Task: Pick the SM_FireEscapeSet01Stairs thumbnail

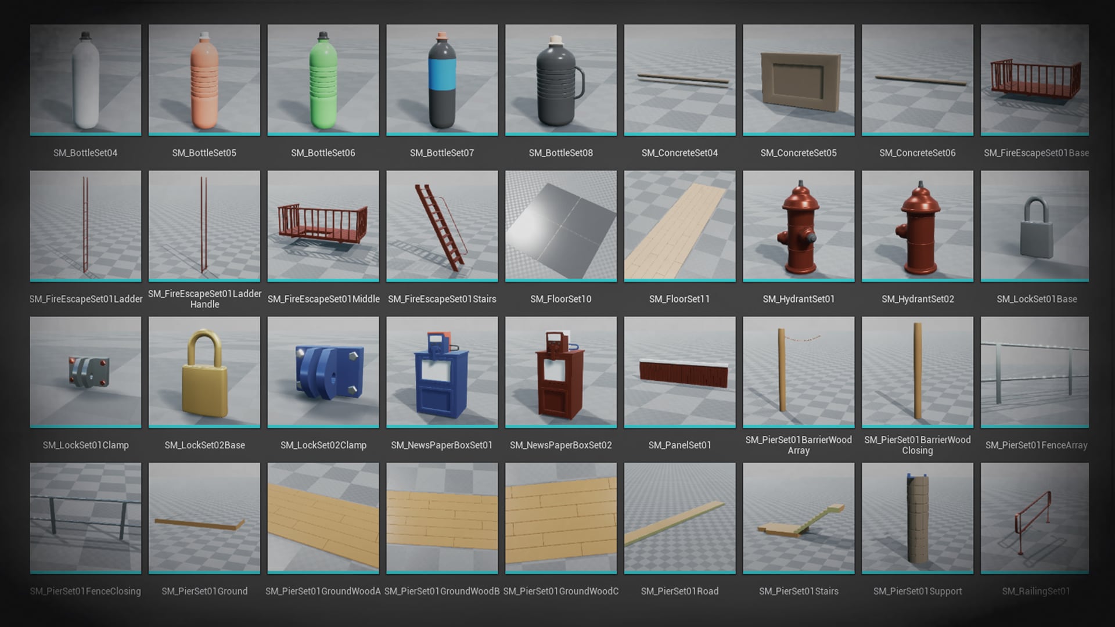Action: pos(442,226)
